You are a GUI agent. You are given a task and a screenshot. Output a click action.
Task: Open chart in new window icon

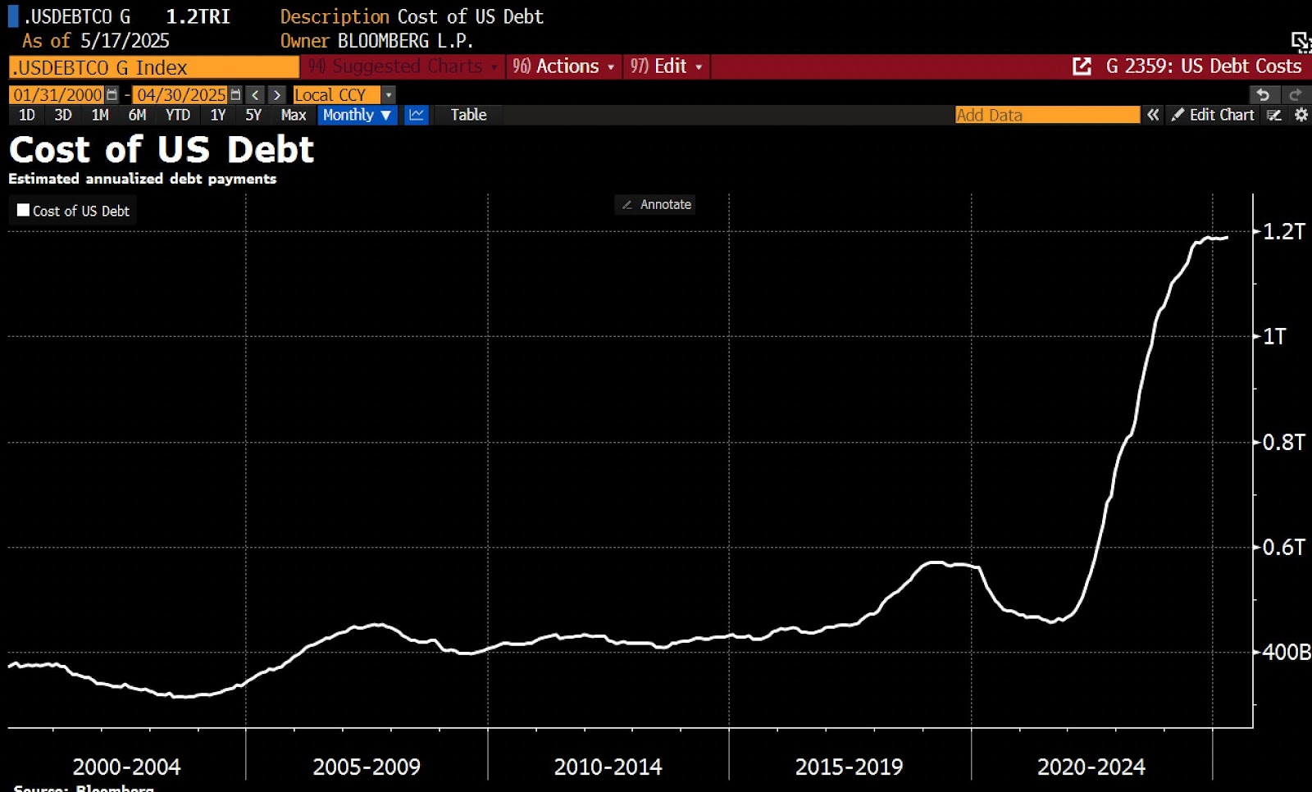[1082, 66]
